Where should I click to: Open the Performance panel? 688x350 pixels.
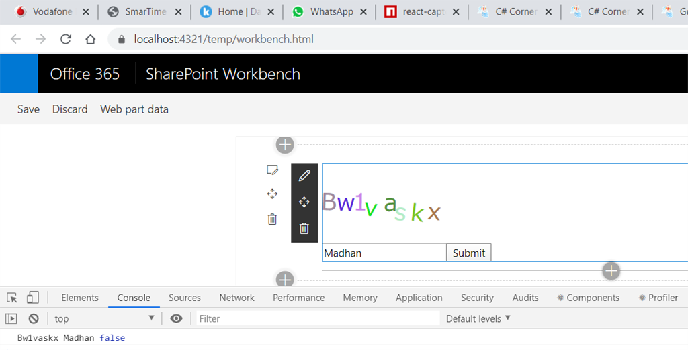pyautogui.click(x=299, y=298)
